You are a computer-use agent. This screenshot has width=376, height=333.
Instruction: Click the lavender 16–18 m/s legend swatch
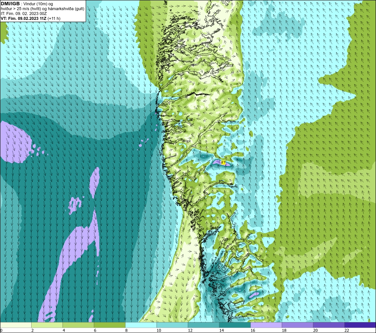pyautogui.click(x=266, y=325)
